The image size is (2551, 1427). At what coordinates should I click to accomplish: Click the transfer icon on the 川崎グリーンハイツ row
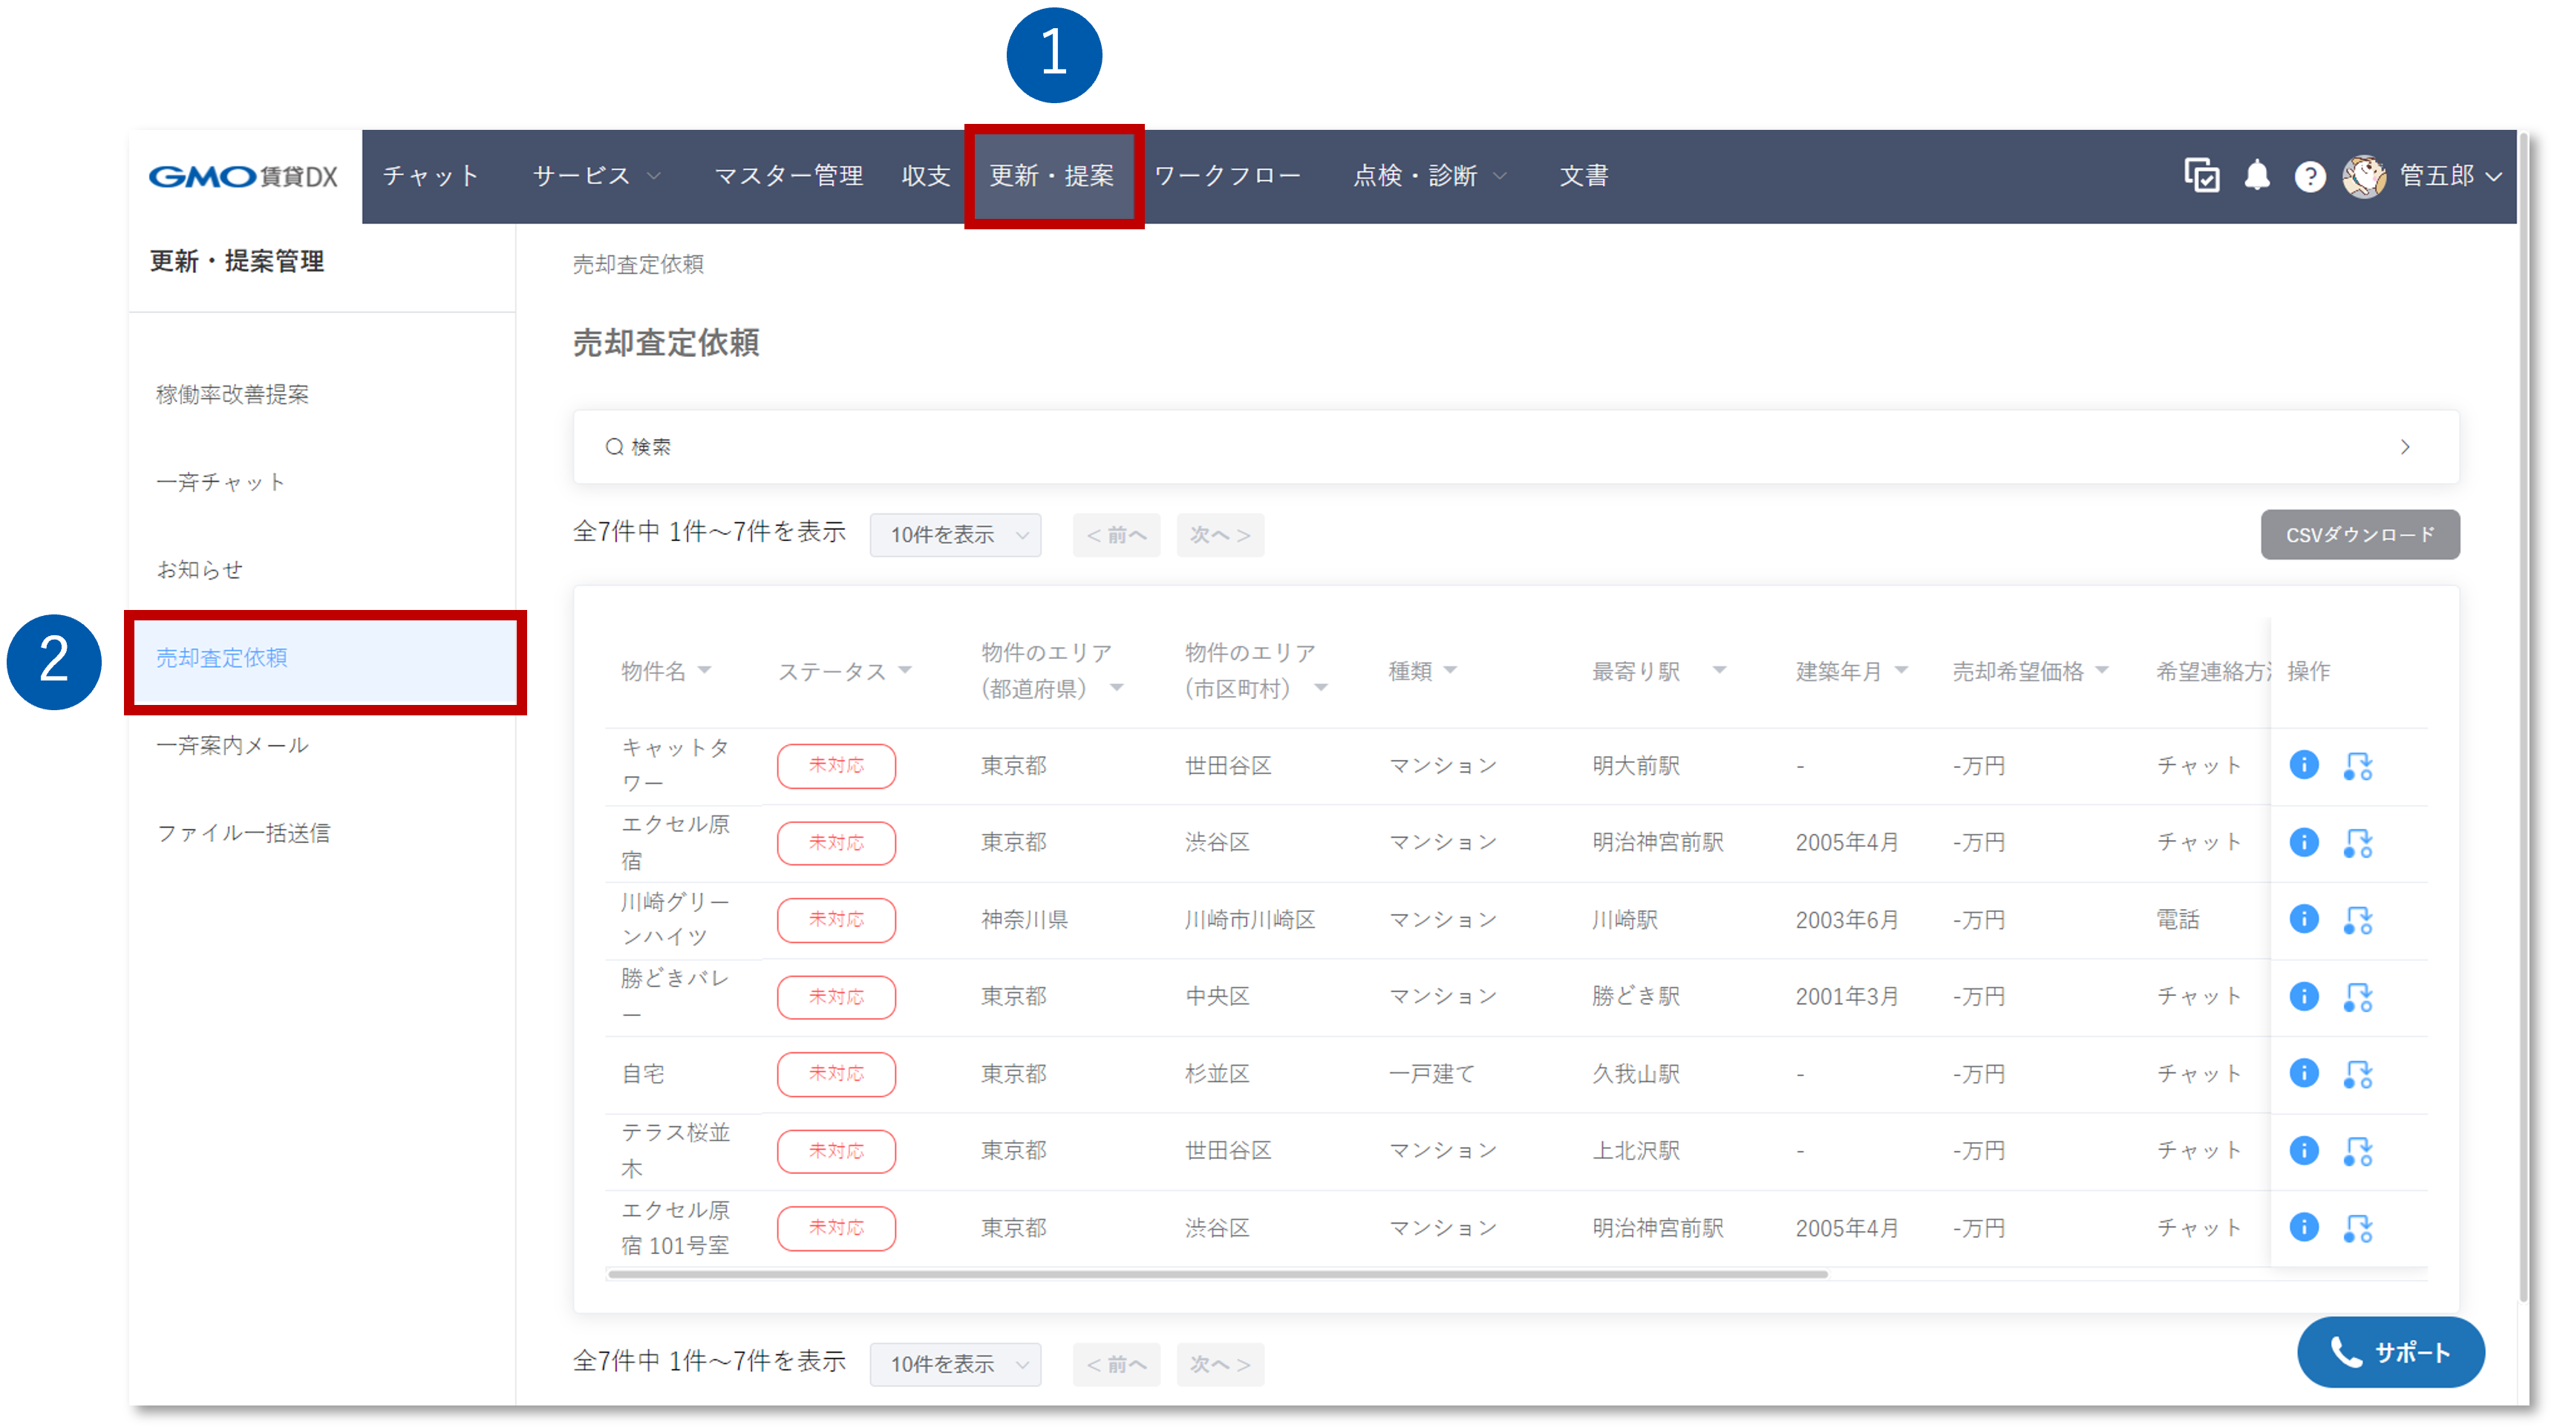click(x=2359, y=919)
